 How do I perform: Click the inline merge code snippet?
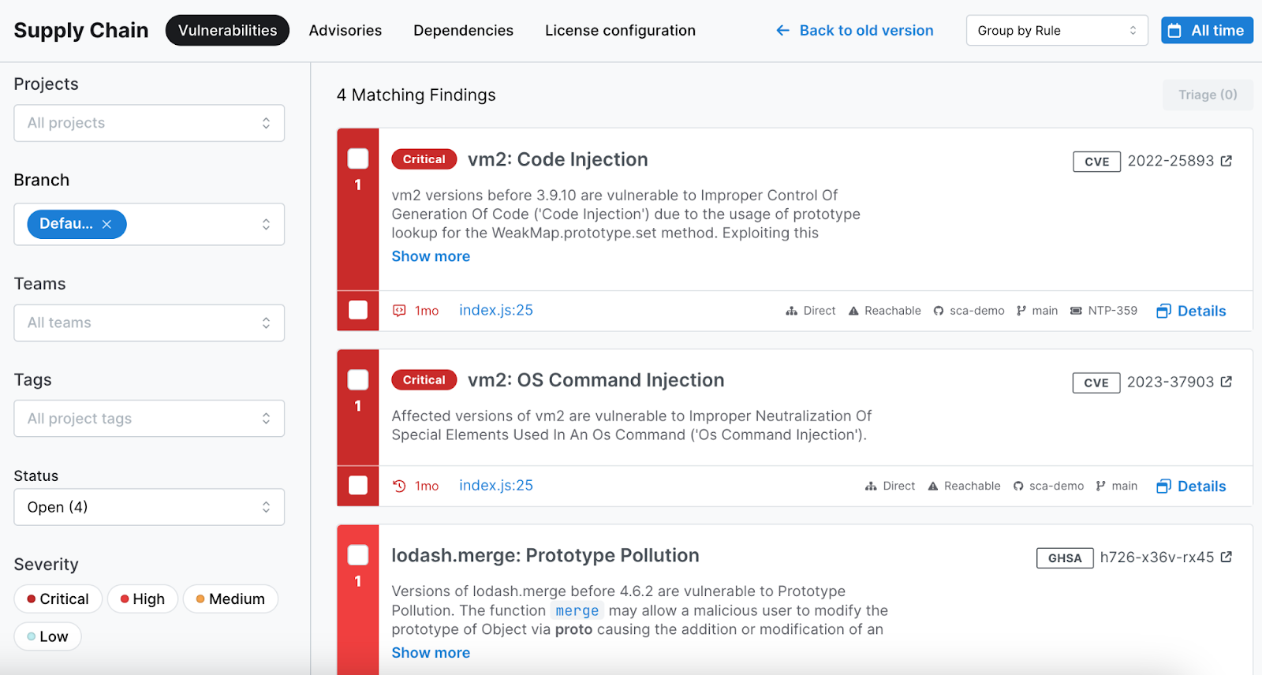tap(577, 610)
